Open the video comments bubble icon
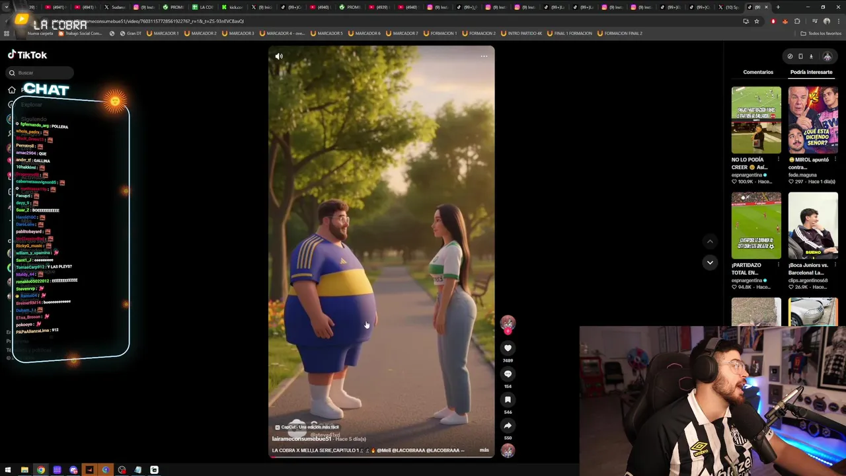Viewport: 846px width, 476px height. pos(508,374)
